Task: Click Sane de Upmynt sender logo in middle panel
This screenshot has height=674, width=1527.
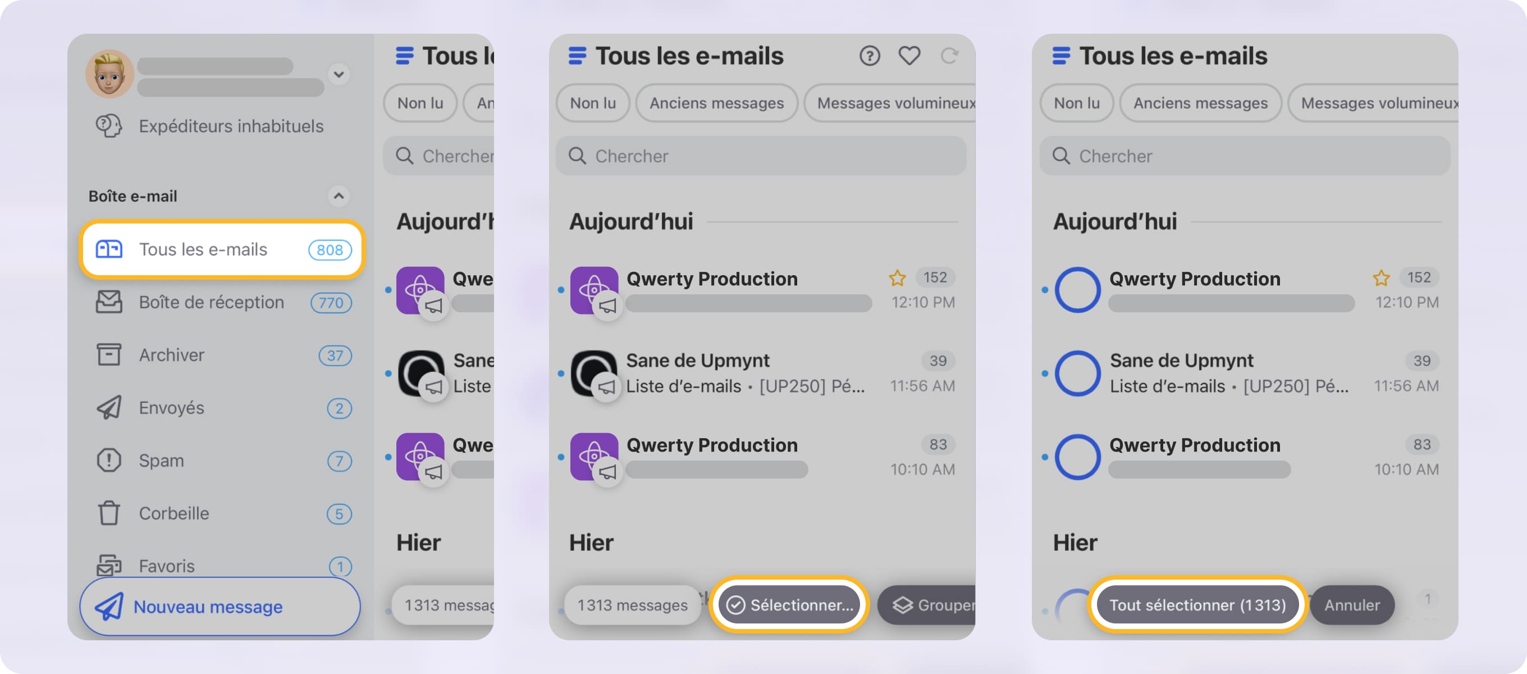Action: click(x=594, y=373)
